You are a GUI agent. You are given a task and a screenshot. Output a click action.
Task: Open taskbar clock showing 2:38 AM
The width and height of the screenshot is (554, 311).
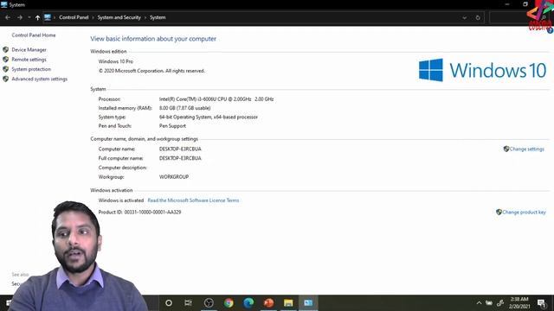519,303
